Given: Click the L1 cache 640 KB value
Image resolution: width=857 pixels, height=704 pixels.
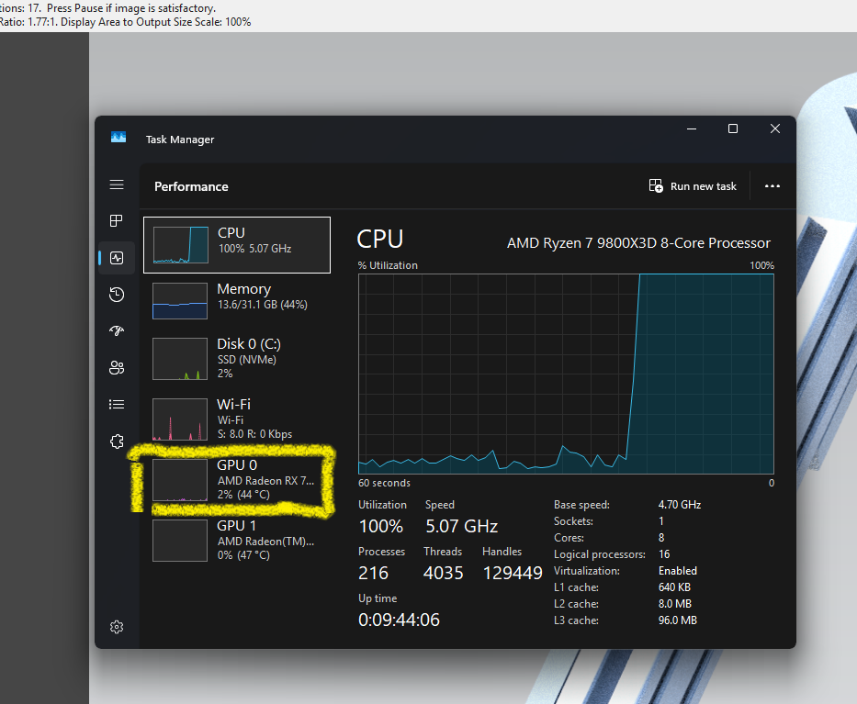Looking at the screenshot, I should click(x=674, y=587).
